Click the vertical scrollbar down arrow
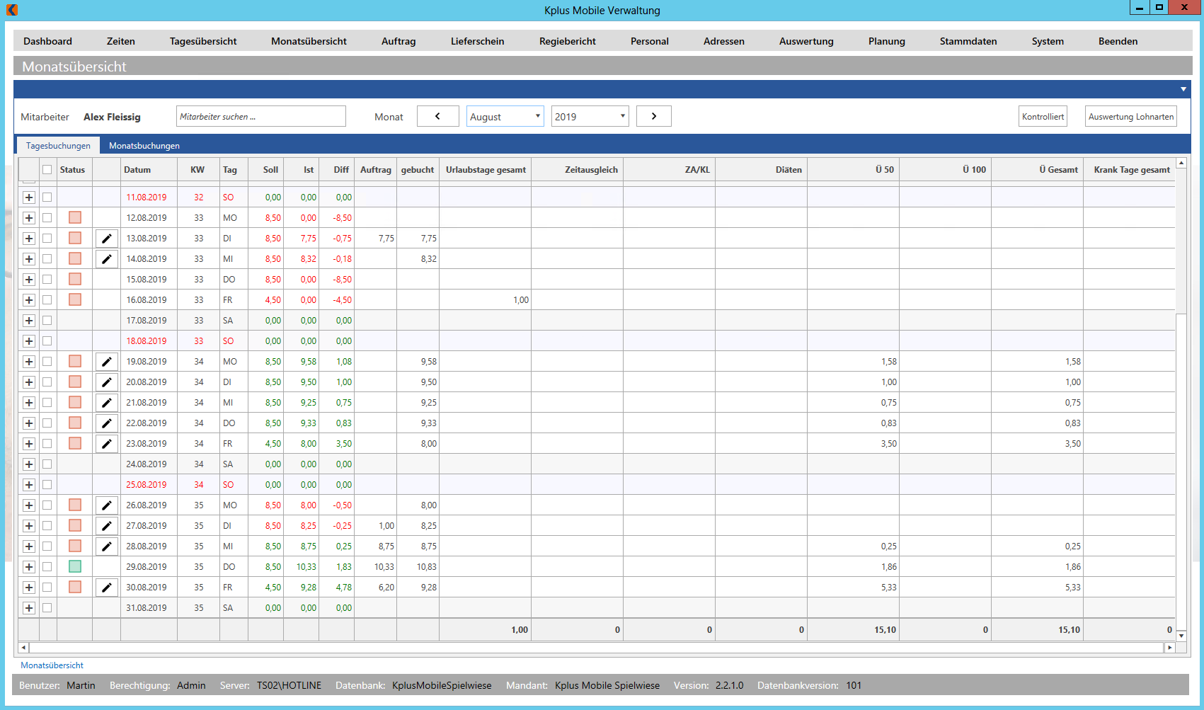Viewport: 1204px width, 710px height. [1181, 636]
